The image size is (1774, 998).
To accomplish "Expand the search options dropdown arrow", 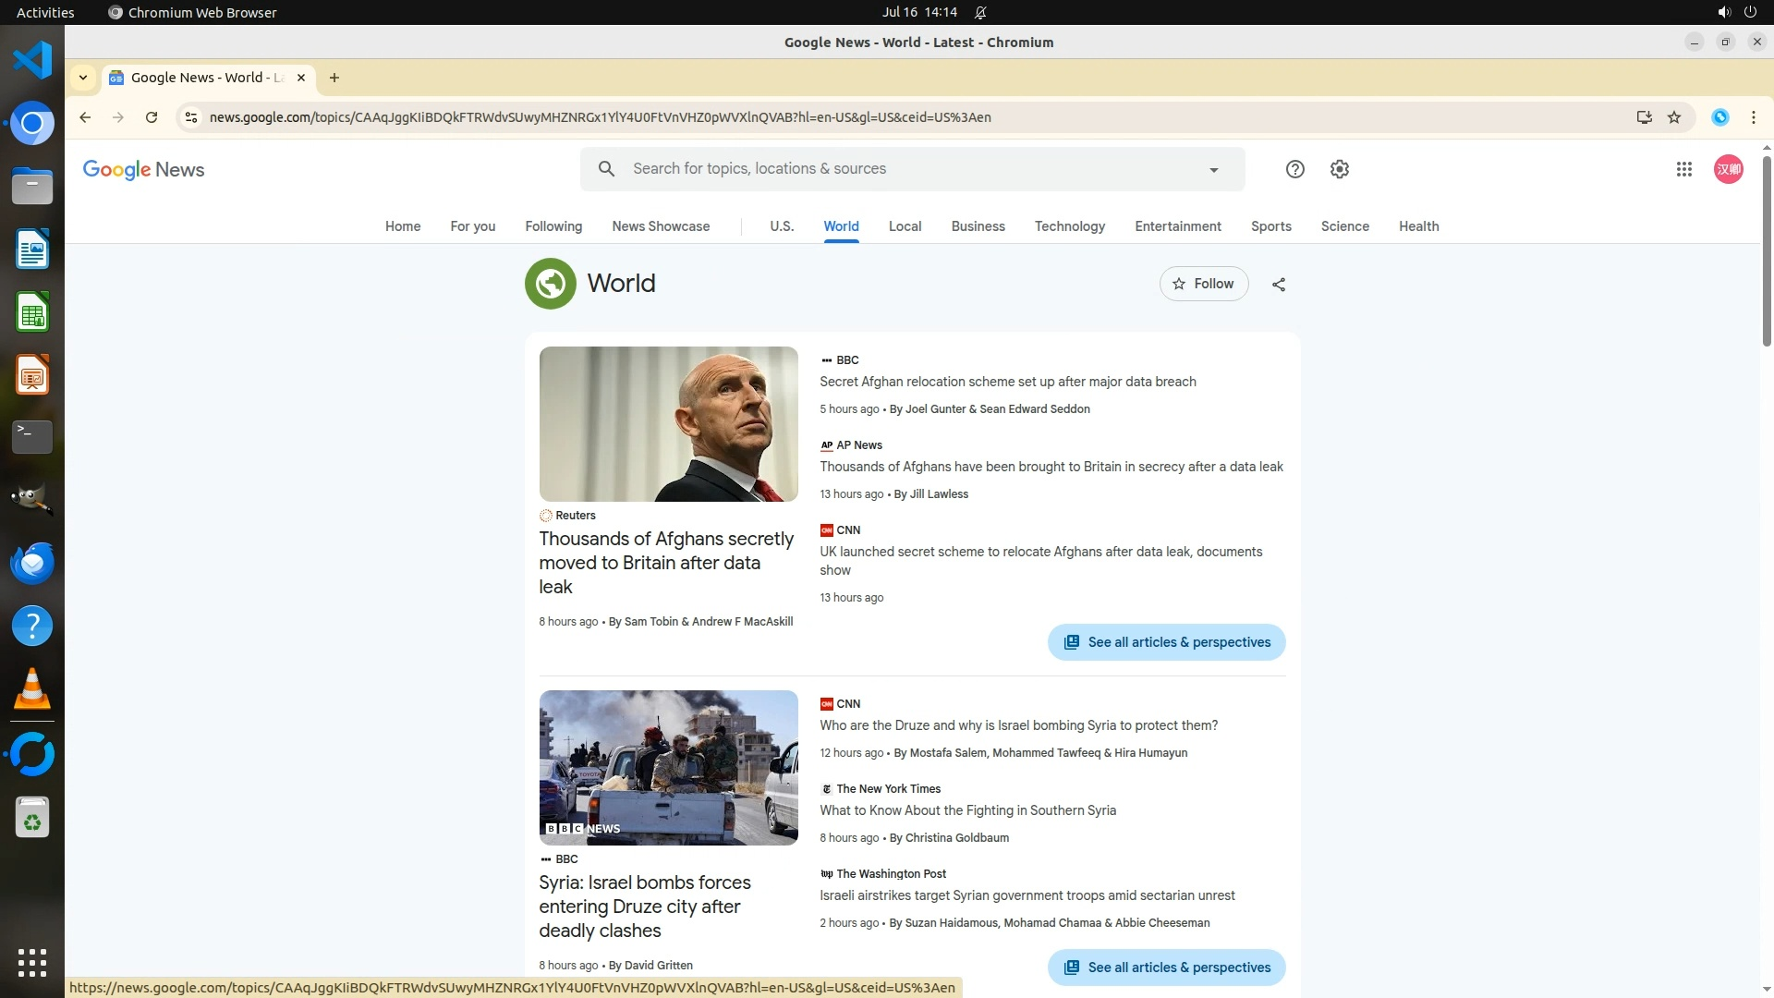I will [1213, 170].
